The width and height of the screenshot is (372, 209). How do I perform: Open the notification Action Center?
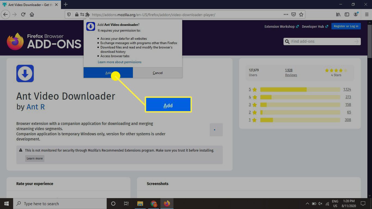point(363,204)
